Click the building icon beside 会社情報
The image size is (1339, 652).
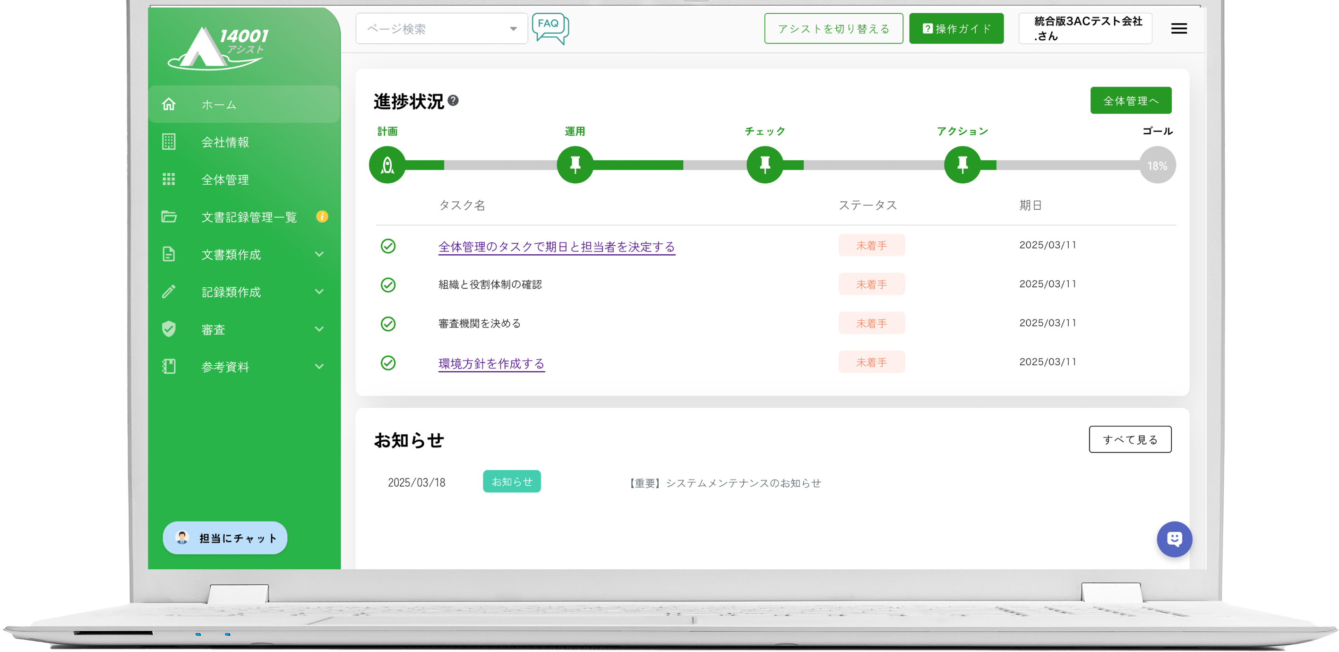click(168, 141)
